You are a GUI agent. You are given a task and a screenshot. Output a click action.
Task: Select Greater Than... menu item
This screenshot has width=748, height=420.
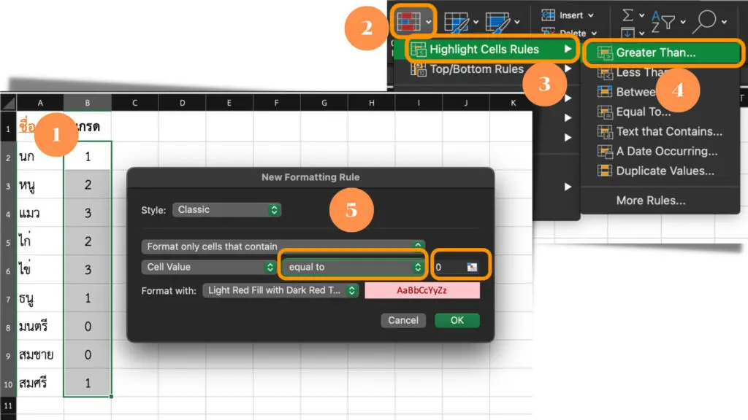663,52
